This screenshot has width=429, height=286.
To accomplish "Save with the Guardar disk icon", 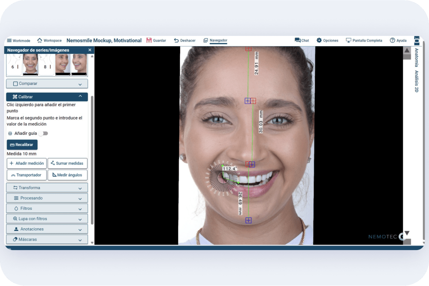I will coord(149,40).
